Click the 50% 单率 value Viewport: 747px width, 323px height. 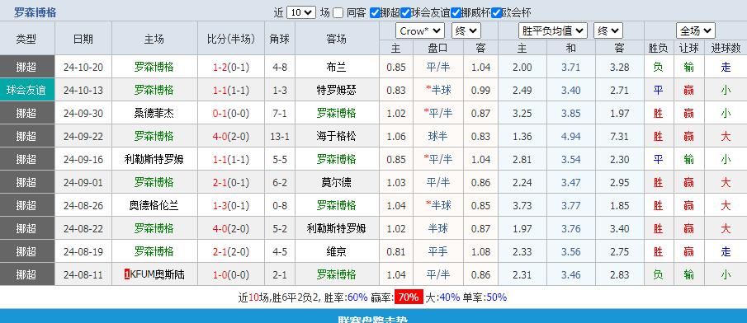coord(496,297)
